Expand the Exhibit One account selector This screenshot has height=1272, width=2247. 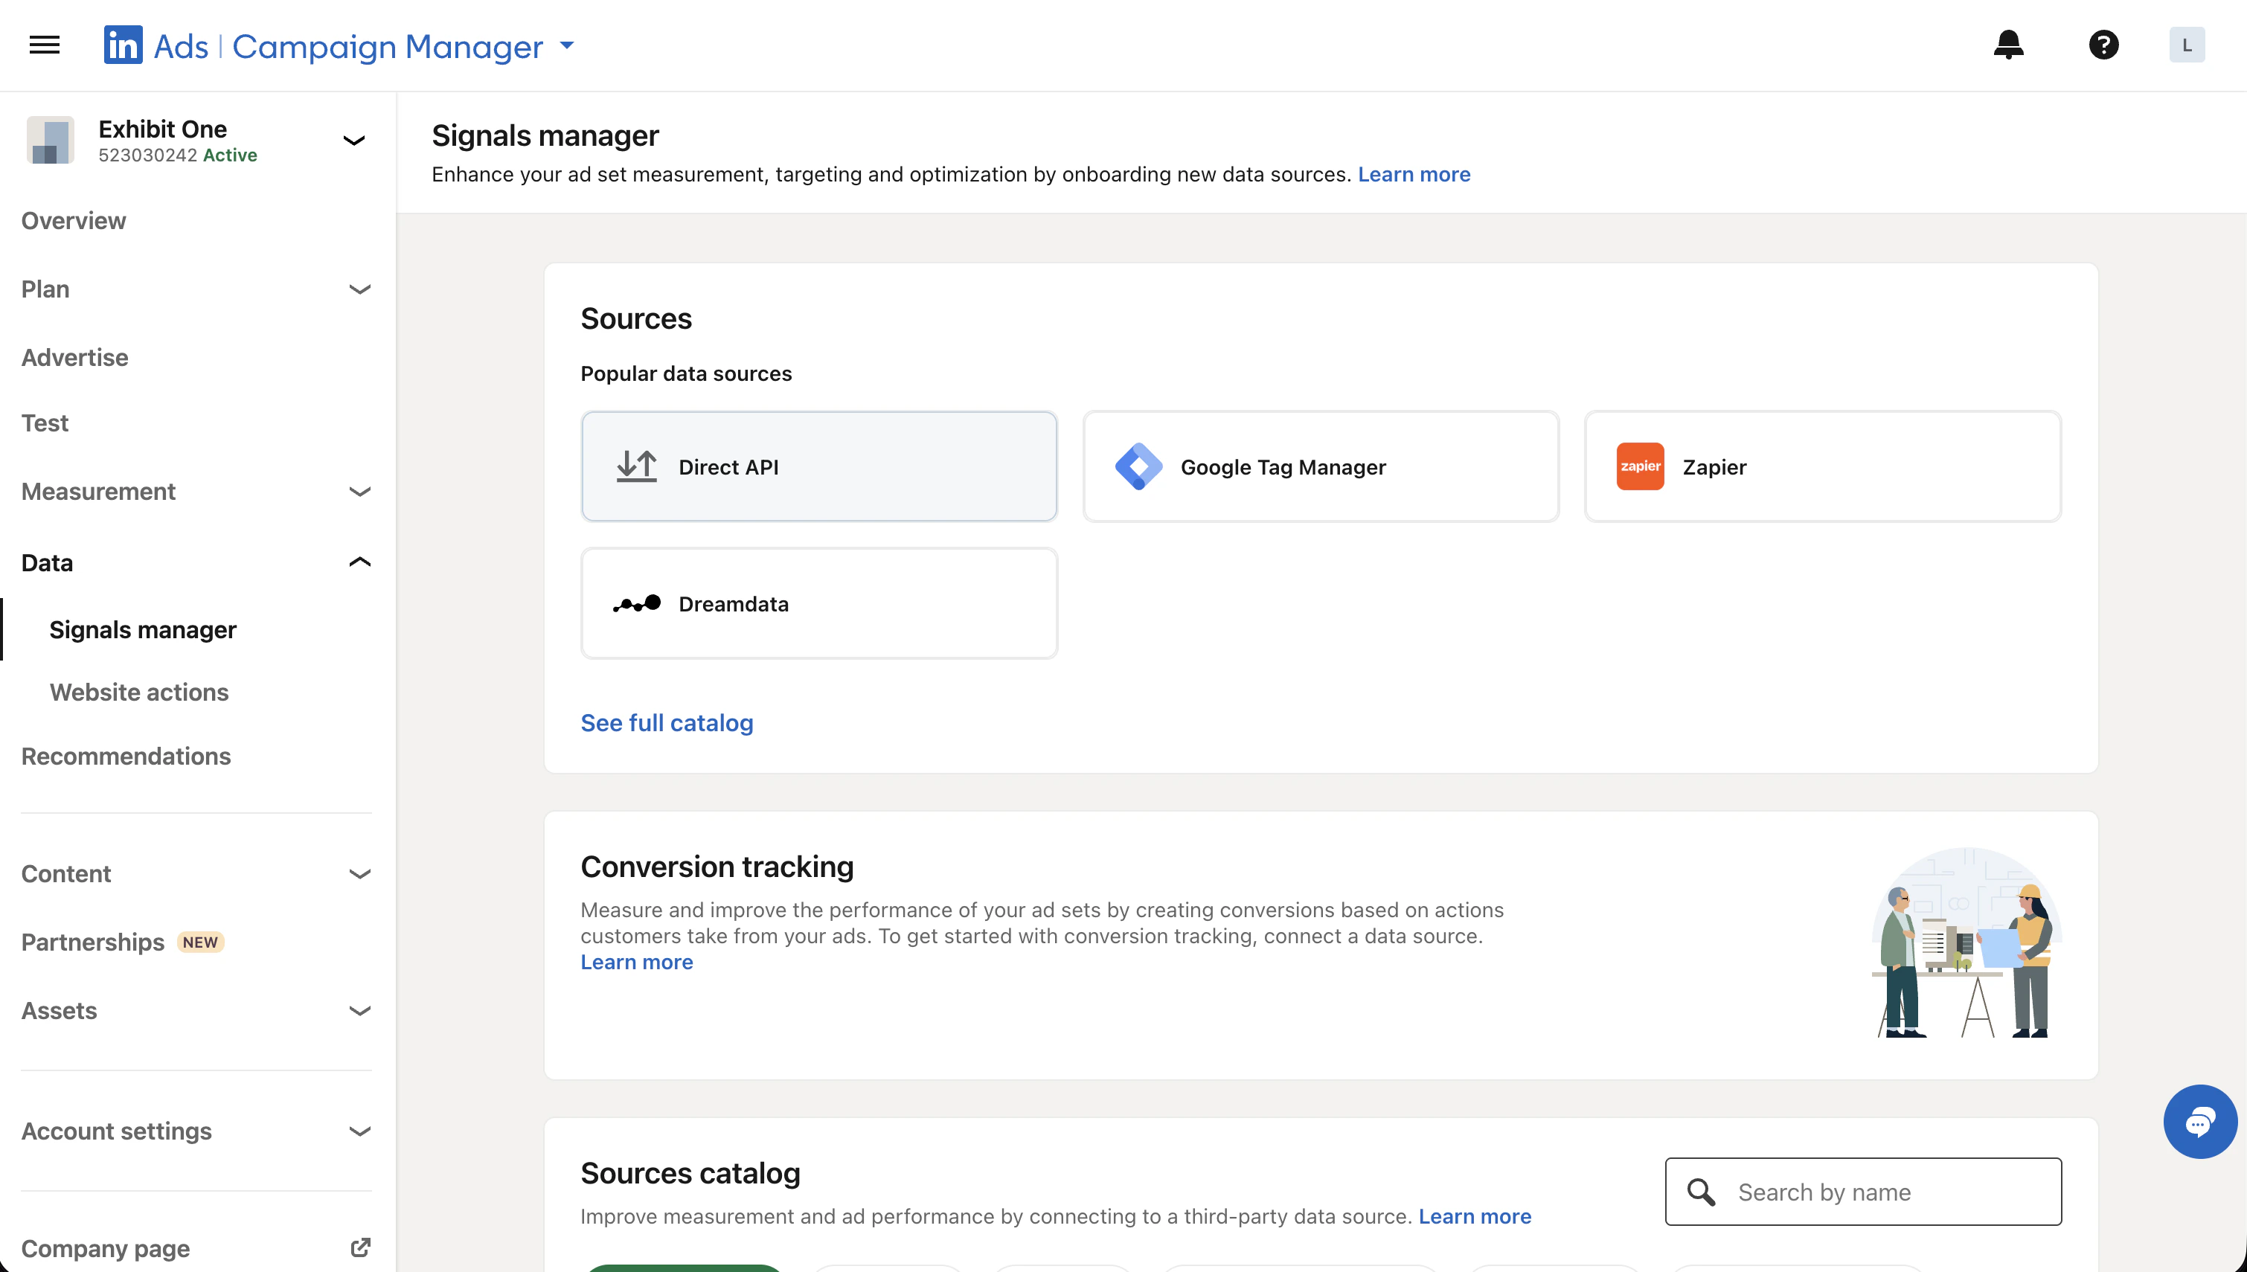point(354,140)
